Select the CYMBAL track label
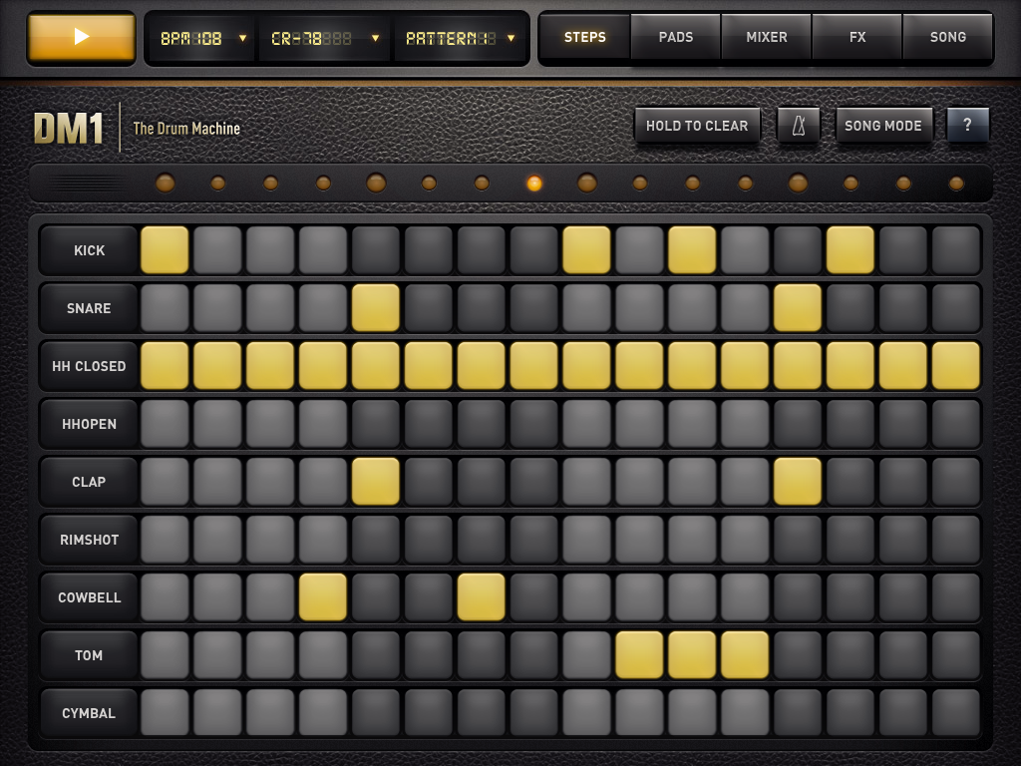The height and width of the screenshot is (766, 1021). pyautogui.click(x=89, y=713)
